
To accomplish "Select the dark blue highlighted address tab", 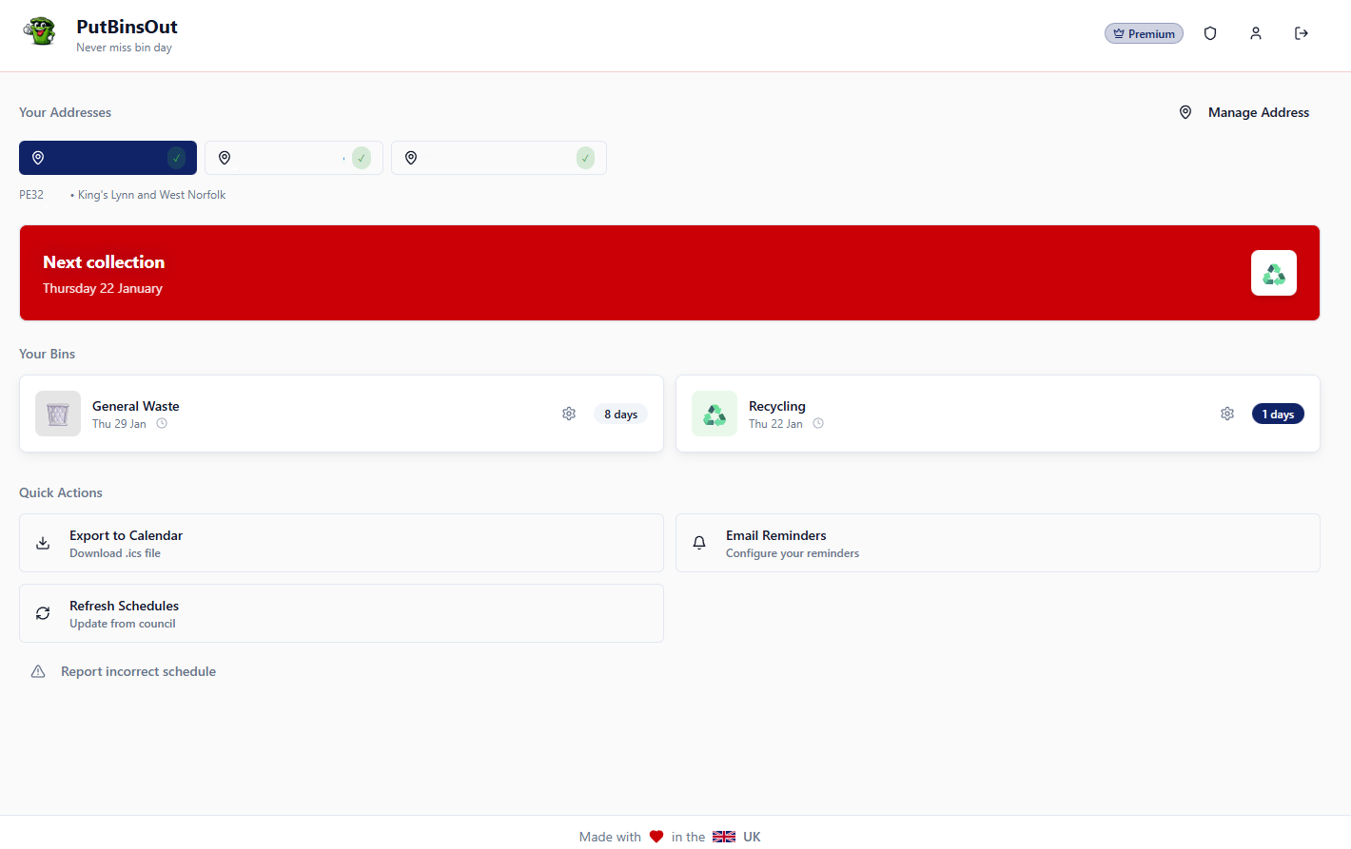I will tap(108, 158).
